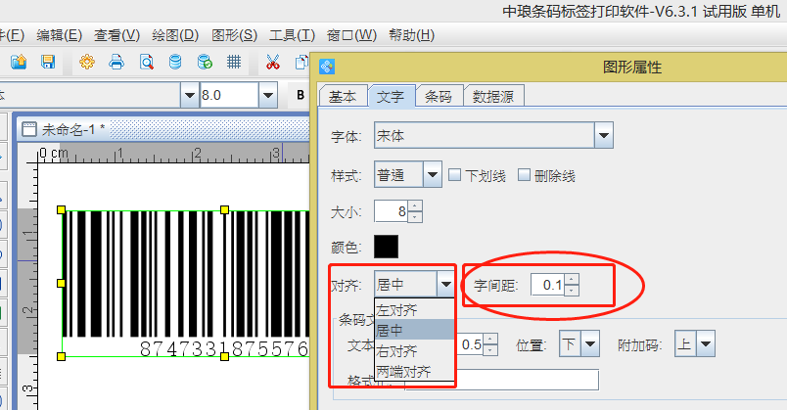This screenshot has height=410, width=787.
Task: Click the Bold B toolbar button
Action: [301, 95]
